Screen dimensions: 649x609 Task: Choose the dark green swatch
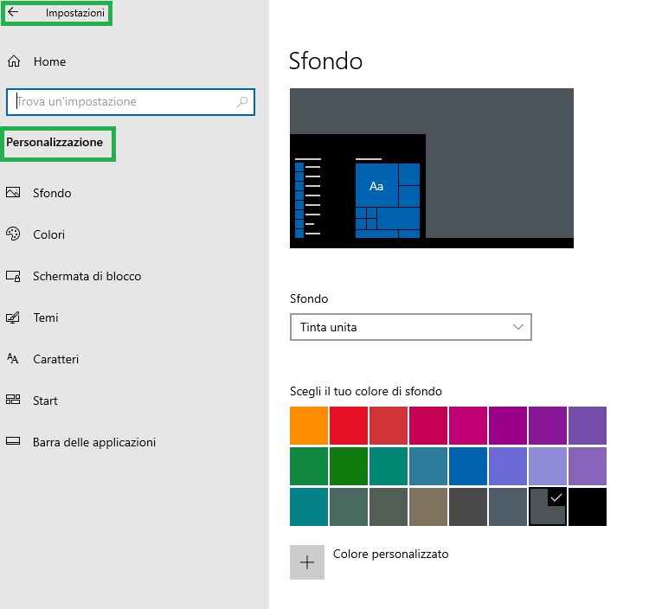(349, 466)
